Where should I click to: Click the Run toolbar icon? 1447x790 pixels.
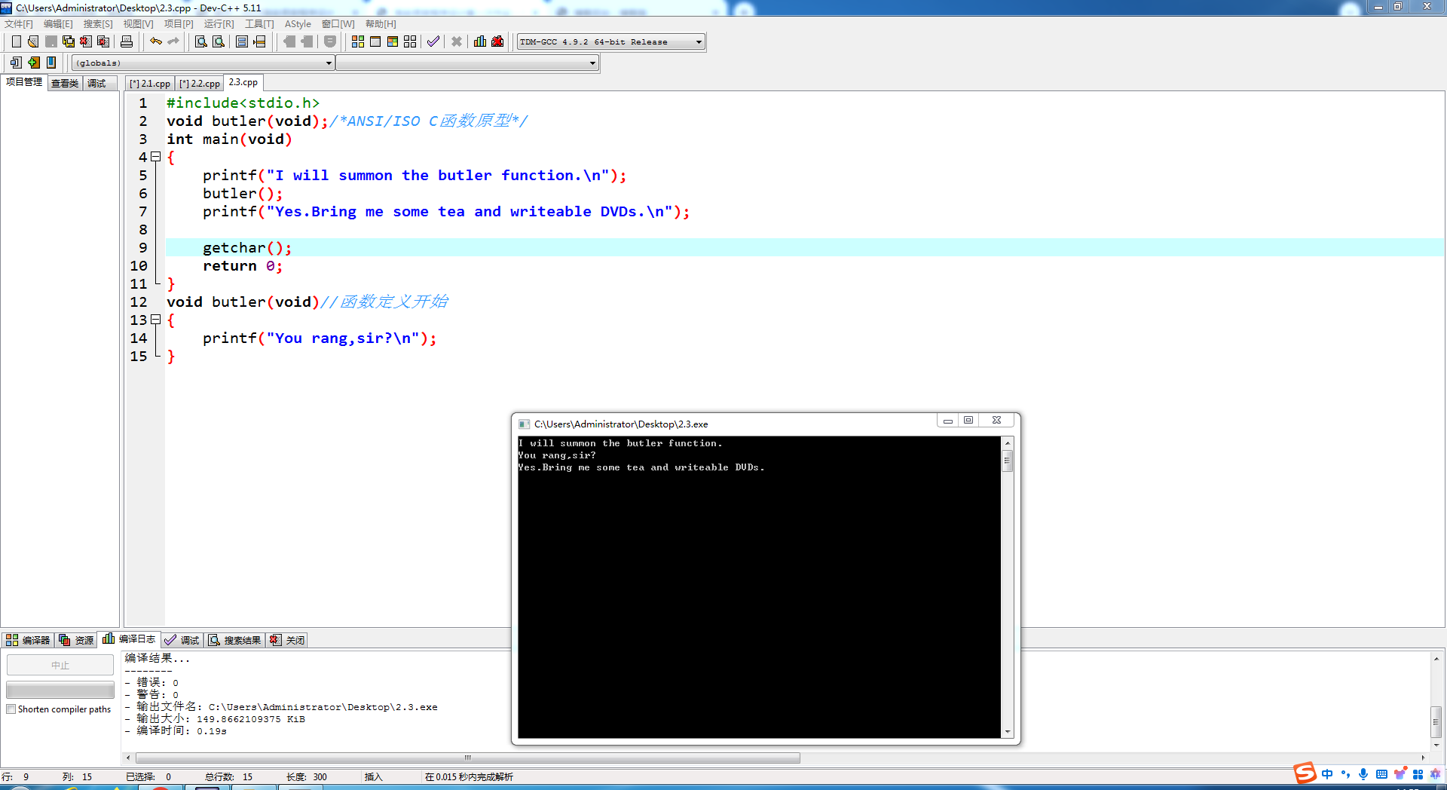(375, 41)
